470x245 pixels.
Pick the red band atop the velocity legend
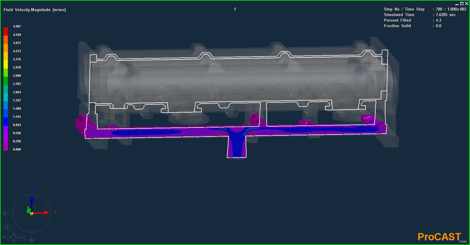(6, 32)
